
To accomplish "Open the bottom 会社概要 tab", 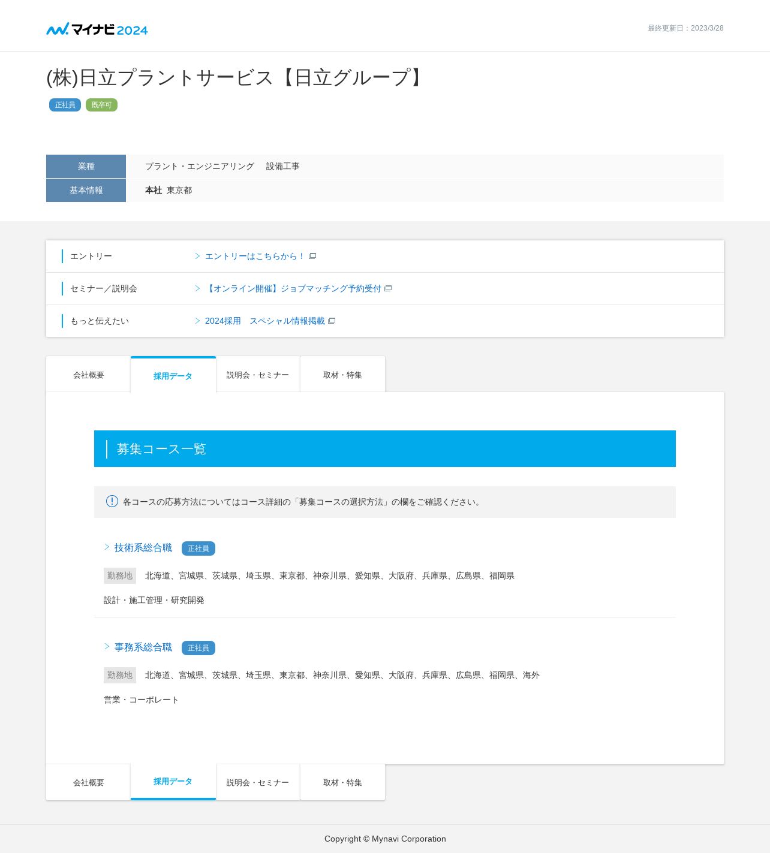I will [88, 782].
